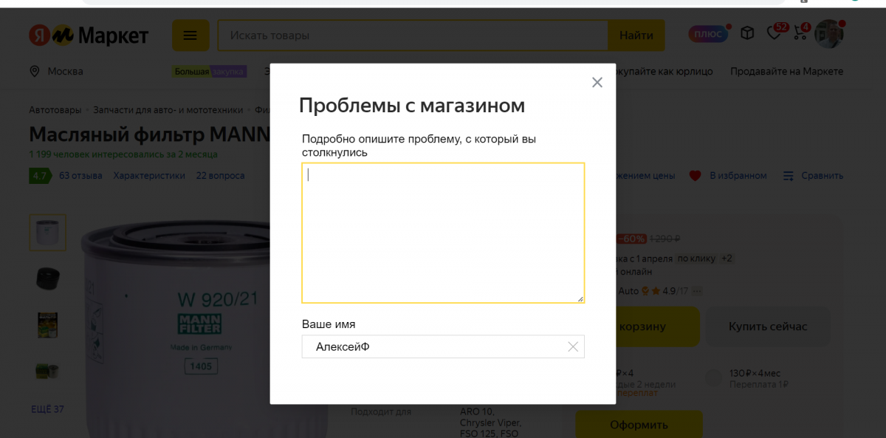The height and width of the screenshot is (438, 886).
Task: Expand more thumbnails with ЕЩЁ 37
Action: click(x=47, y=409)
